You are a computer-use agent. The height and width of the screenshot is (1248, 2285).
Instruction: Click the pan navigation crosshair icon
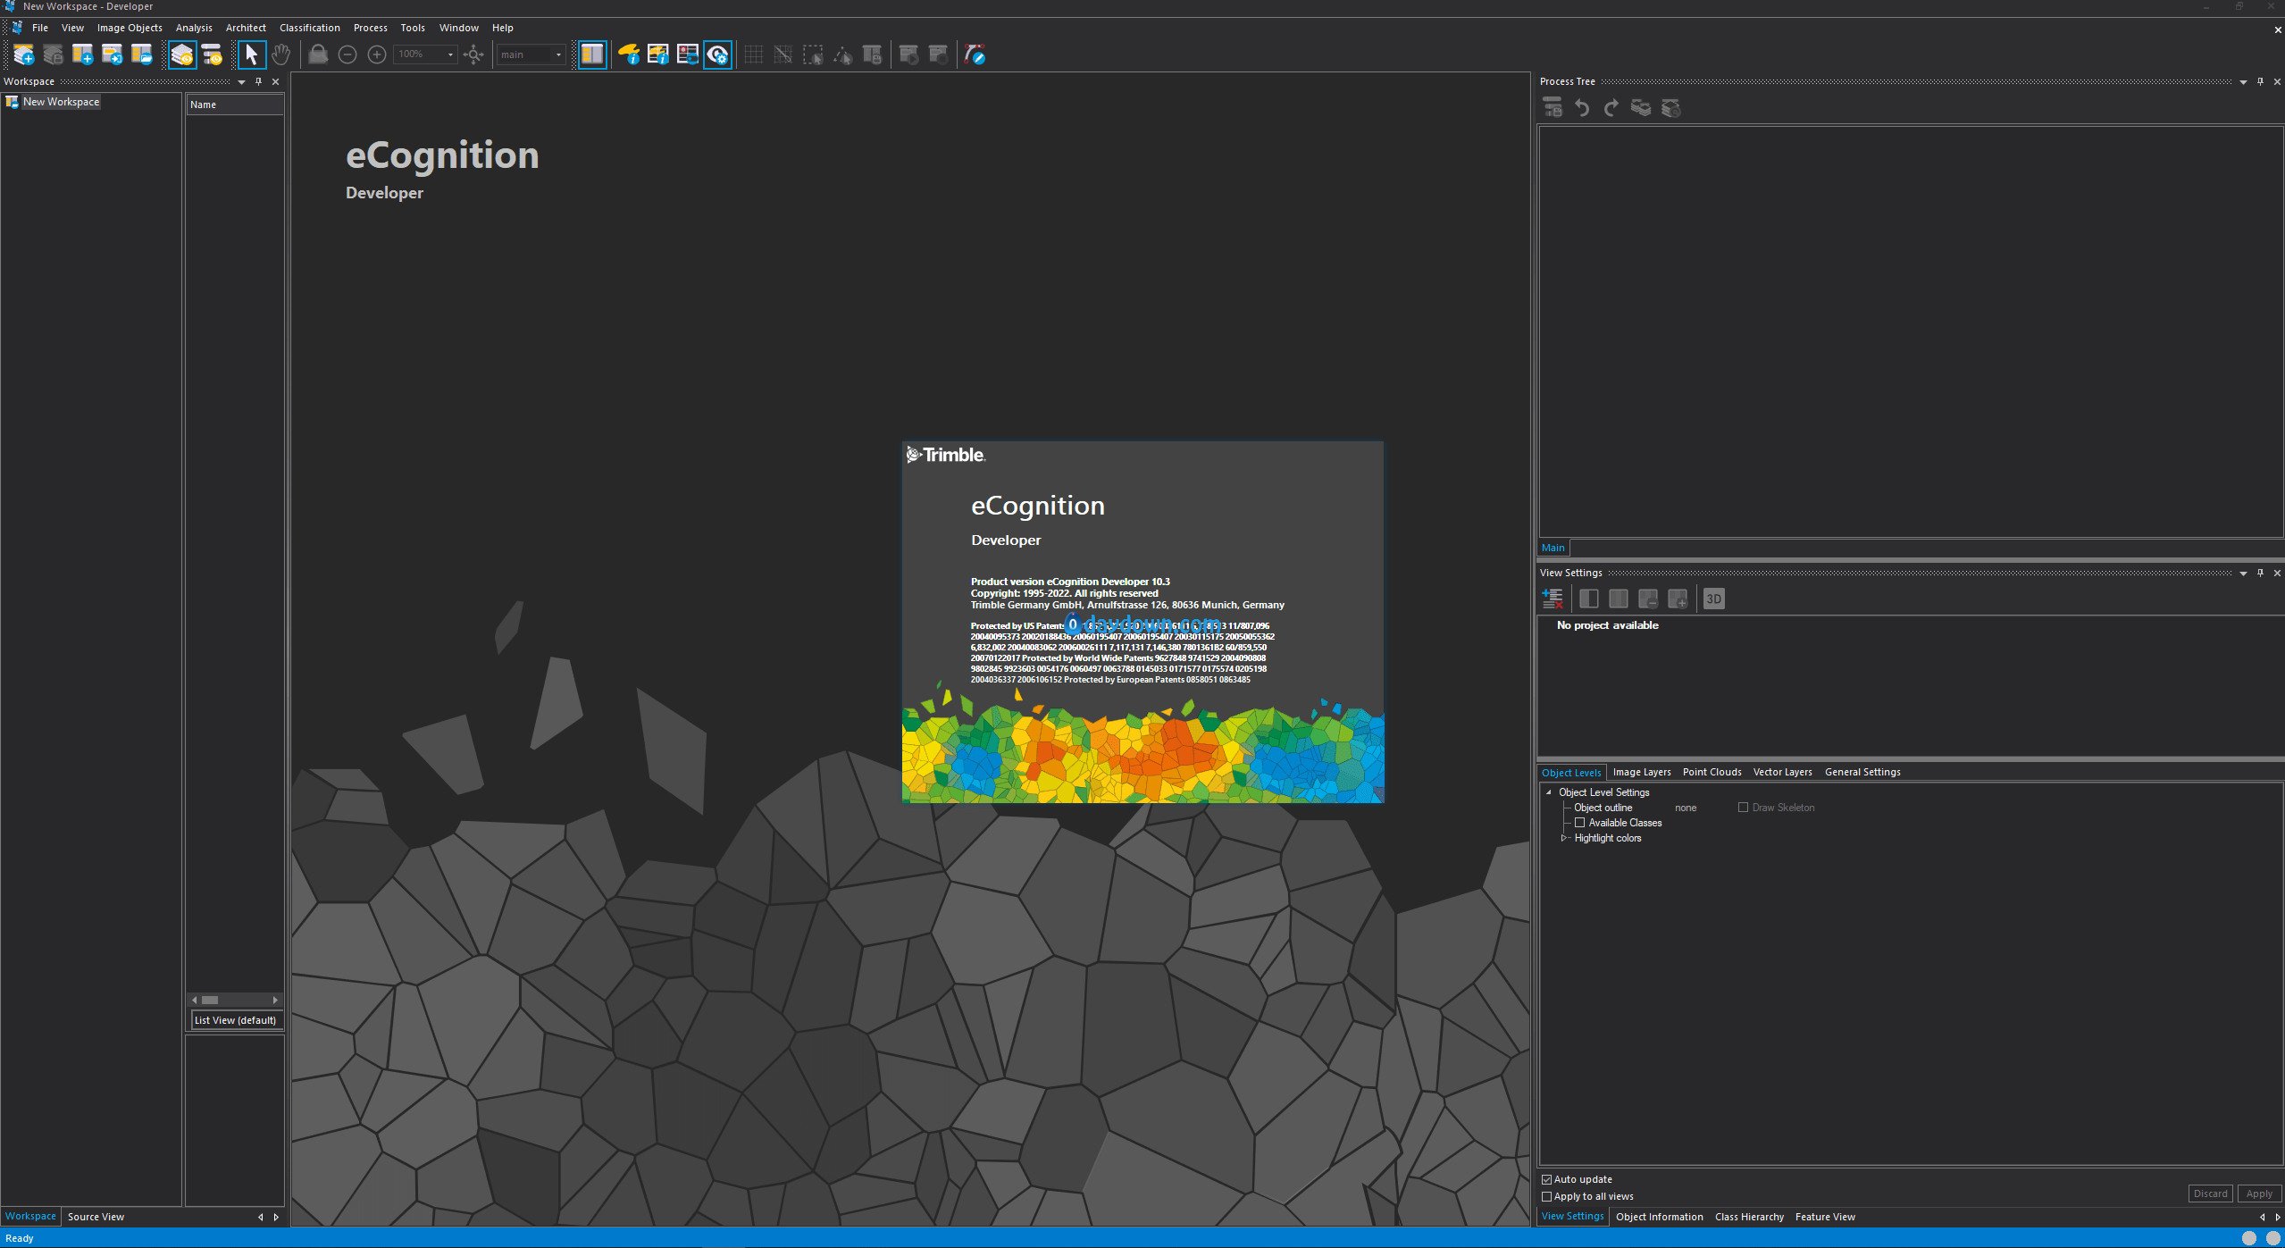point(473,54)
